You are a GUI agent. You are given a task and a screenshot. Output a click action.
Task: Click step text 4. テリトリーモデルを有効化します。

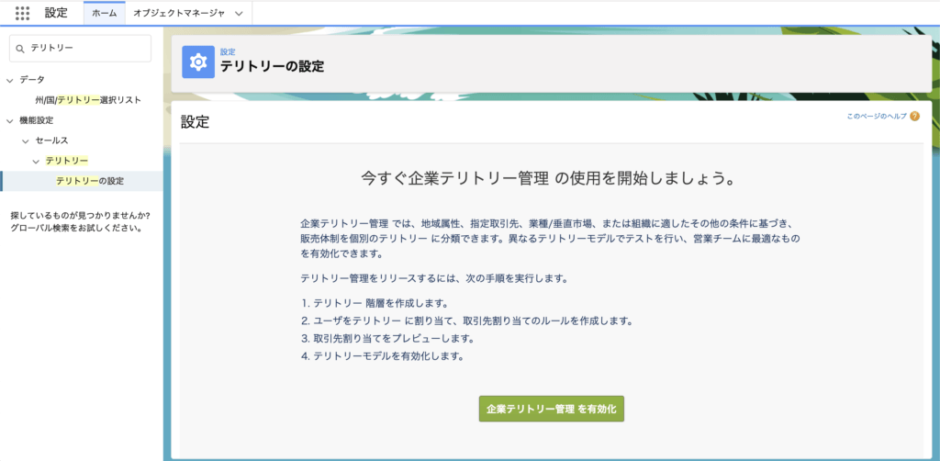click(x=384, y=356)
